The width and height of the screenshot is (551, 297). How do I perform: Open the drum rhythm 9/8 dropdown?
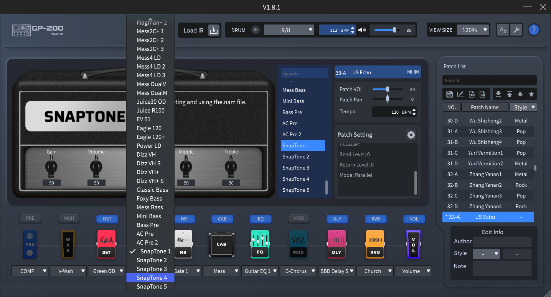[x=289, y=30]
